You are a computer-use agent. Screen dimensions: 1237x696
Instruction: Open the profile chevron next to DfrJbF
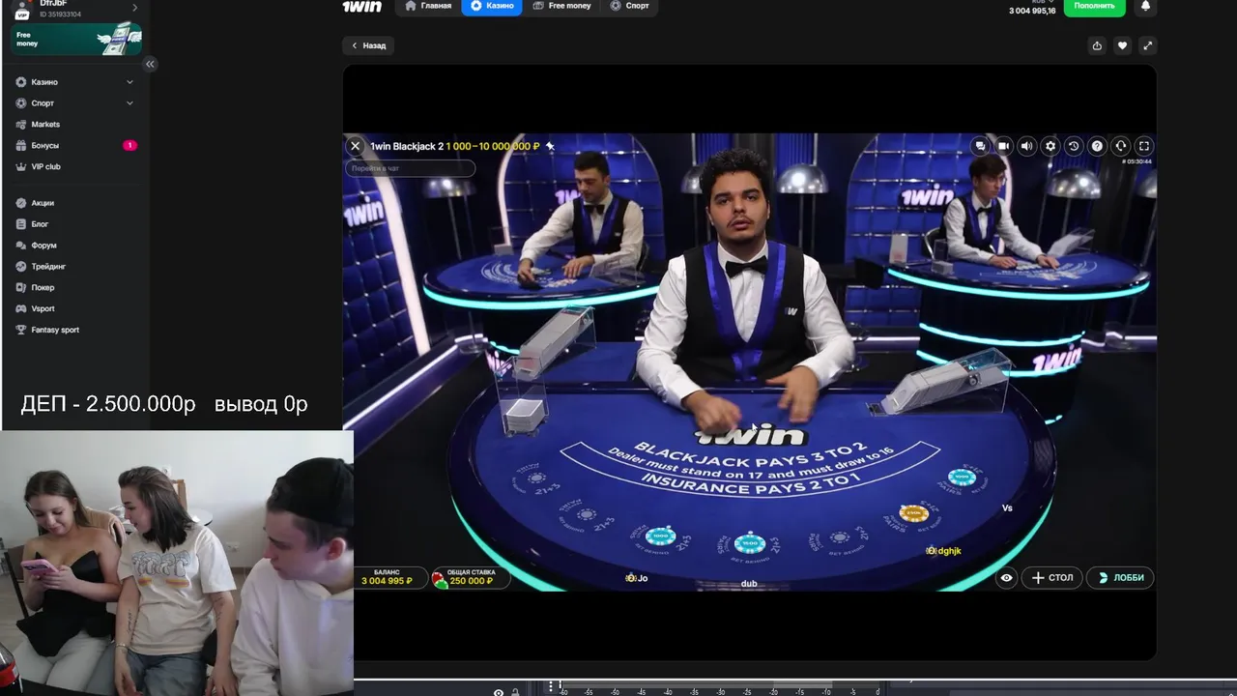coord(134,8)
